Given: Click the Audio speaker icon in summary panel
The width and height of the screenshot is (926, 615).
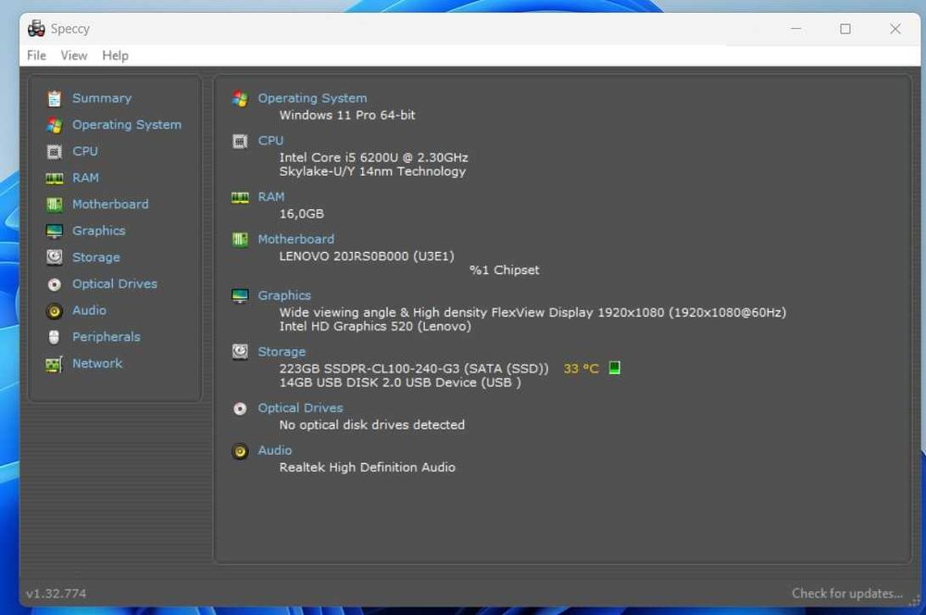Looking at the screenshot, I should (x=240, y=451).
